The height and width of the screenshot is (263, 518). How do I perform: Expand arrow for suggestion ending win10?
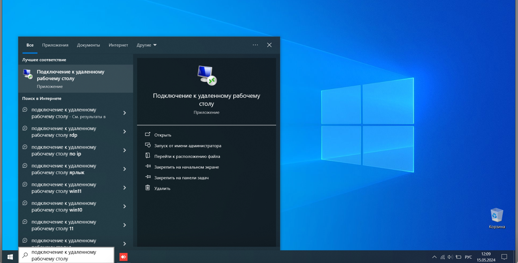125,206
